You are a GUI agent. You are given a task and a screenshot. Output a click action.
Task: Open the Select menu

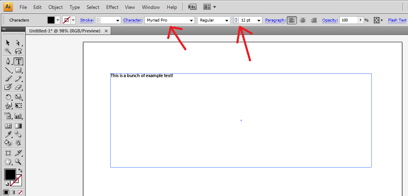tap(93, 7)
